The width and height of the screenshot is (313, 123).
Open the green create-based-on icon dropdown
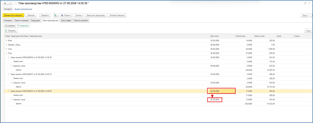coord(56,15)
